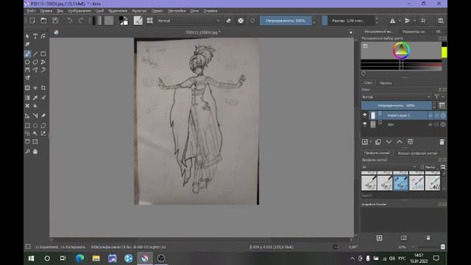Image resolution: width=471 pixels, height=265 pixels.
Task: Select the Ellipse shape tool
Action: coord(27,62)
